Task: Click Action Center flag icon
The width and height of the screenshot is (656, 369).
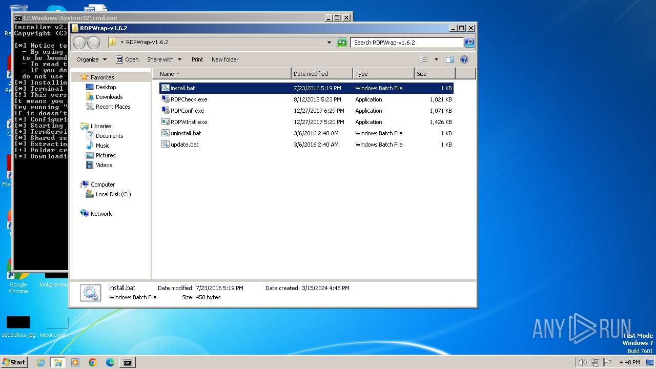Action: coord(608,362)
